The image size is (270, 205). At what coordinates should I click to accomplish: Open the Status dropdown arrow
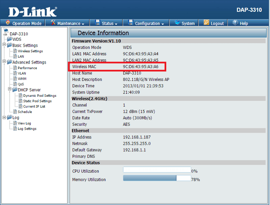coord(116,24)
